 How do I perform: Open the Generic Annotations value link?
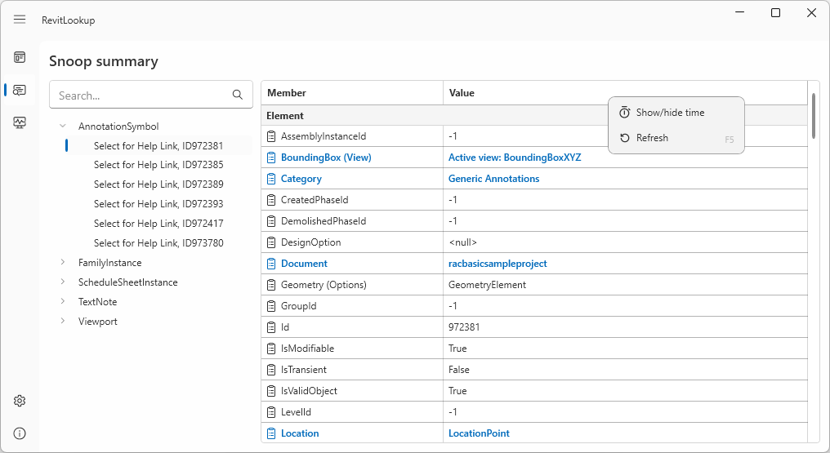point(494,179)
